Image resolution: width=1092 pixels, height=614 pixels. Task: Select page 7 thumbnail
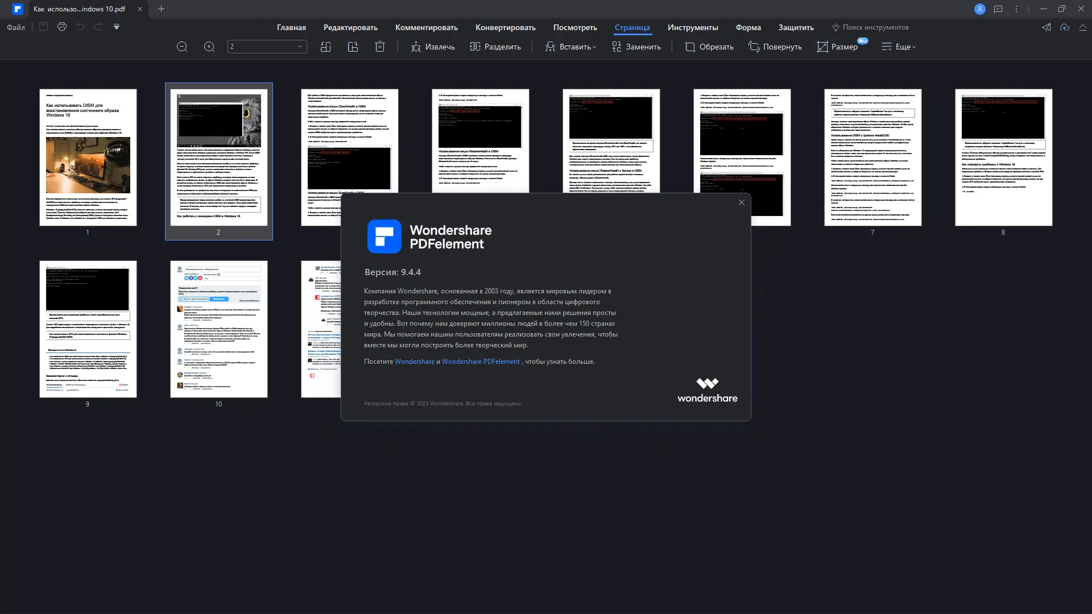point(872,157)
